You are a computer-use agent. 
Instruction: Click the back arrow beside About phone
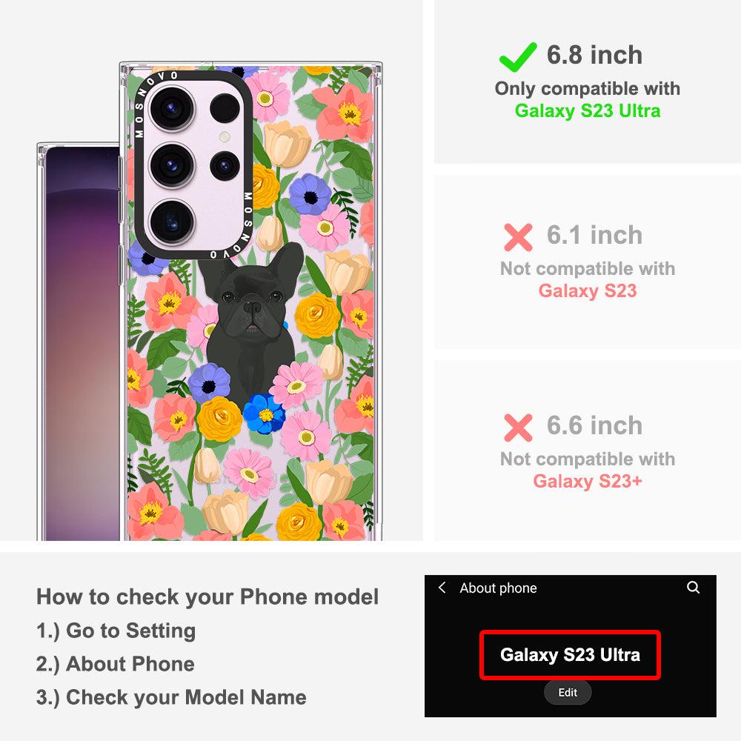click(x=442, y=588)
